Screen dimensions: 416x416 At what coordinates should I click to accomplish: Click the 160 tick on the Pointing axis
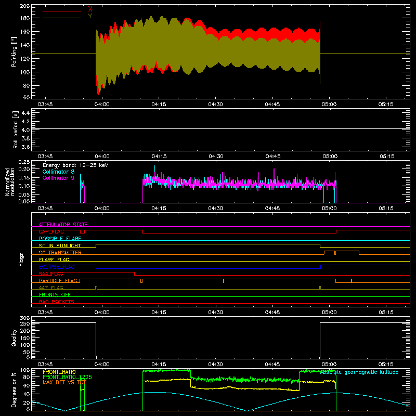coord(25,32)
